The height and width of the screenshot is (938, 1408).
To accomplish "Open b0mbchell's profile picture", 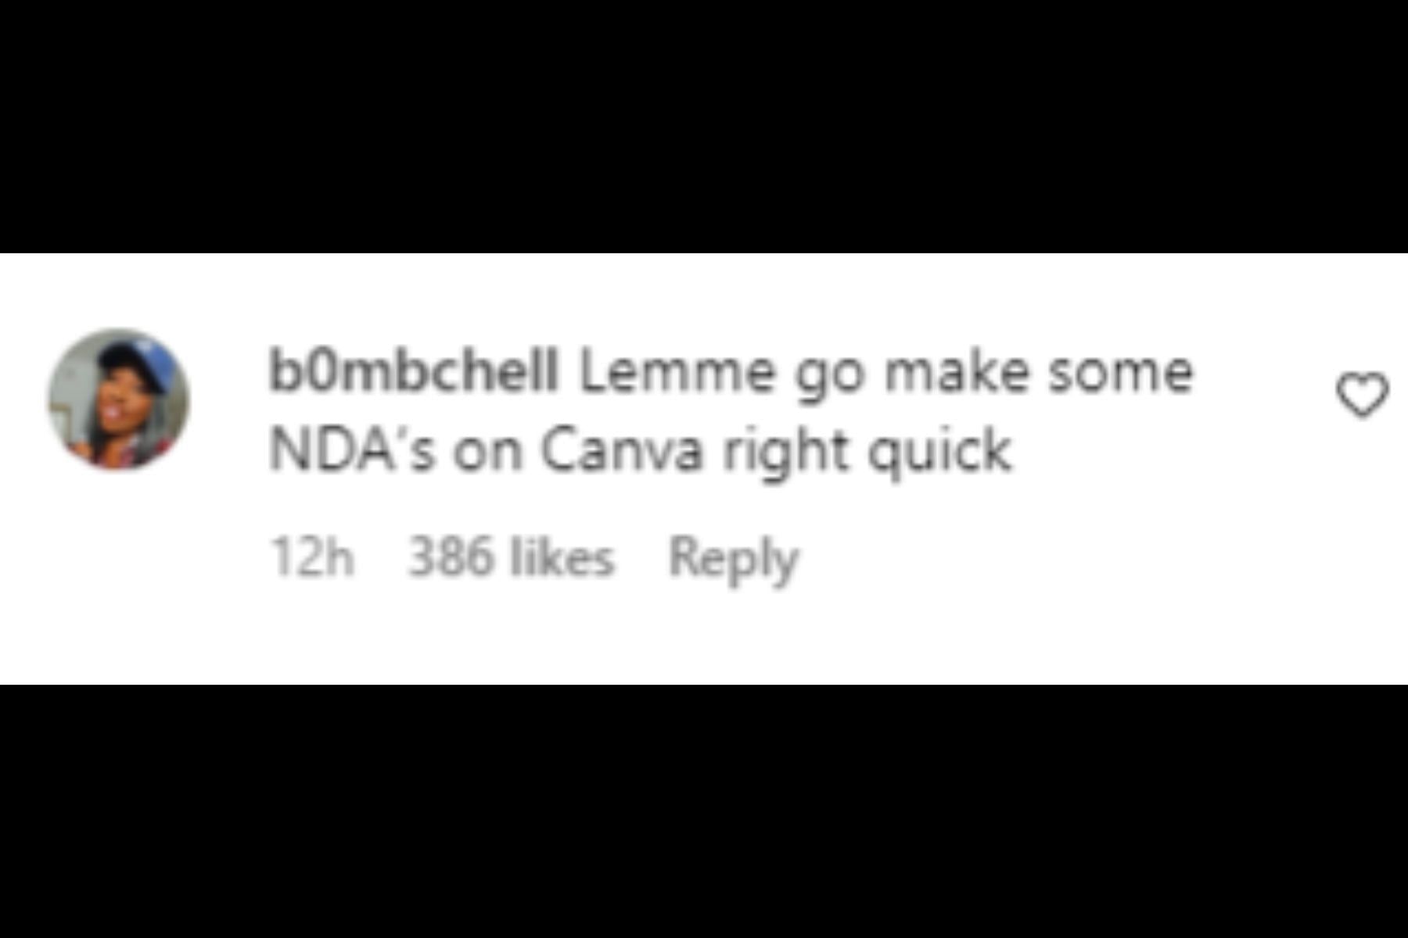I will pyautogui.click(x=119, y=399).
